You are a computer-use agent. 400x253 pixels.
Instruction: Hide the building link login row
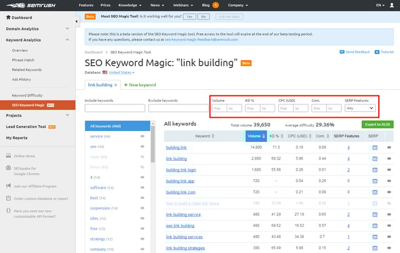point(389,170)
